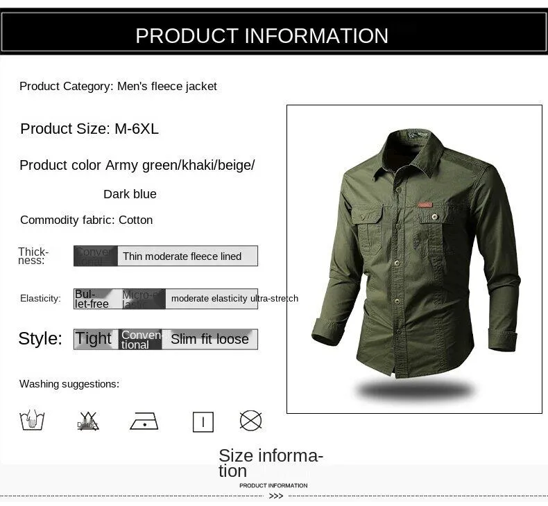Click the do-not-dry-clean crossed circle icon
Image resolution: width=548 pixels, height=506 pixels.
[x=250, y=420]
